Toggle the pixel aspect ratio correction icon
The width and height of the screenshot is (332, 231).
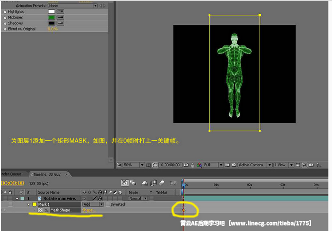[298, 165]
